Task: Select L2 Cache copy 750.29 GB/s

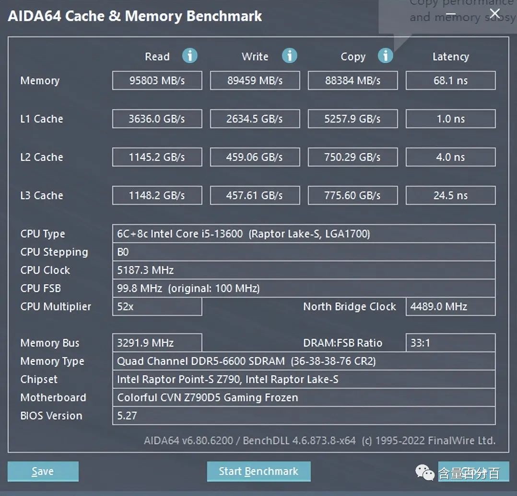Action: pos(353,157)
